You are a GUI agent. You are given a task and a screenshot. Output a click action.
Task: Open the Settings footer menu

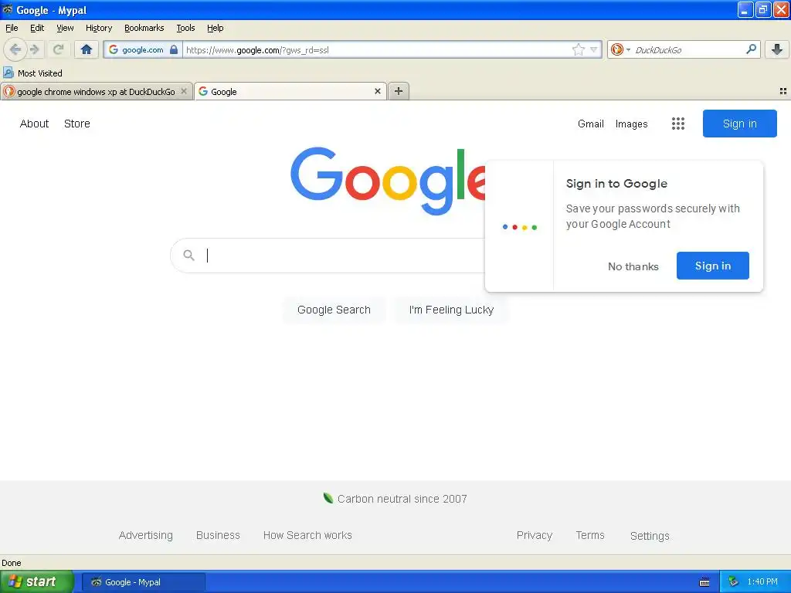pos(650,536)
